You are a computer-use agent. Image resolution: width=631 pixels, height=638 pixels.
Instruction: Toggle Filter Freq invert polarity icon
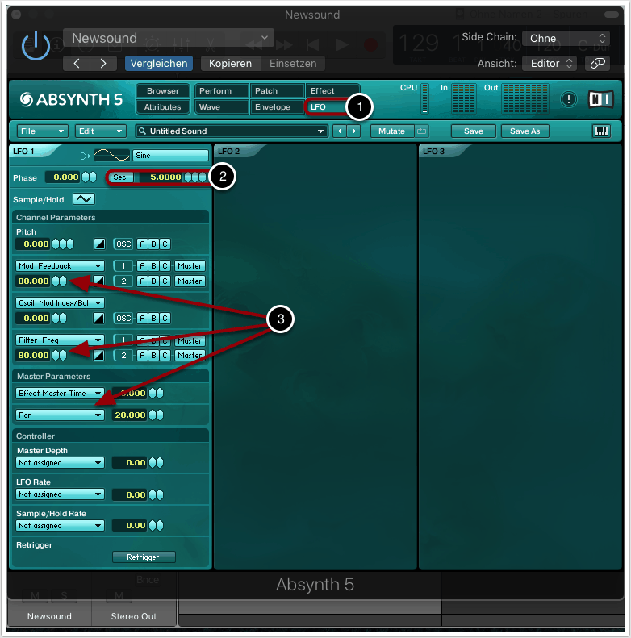[x=98, y=355]
